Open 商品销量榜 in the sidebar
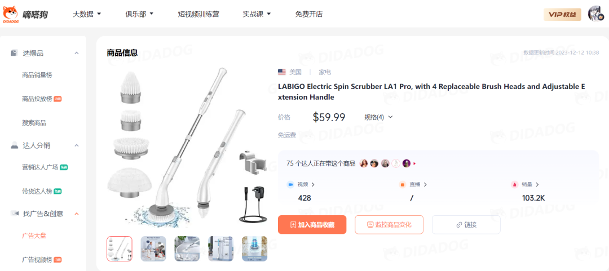The height and width of the screenshot is (271, 609). pyautogui.click(x=37, y=75)
